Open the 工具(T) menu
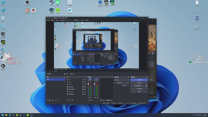Image resolution: width=208 pixels, height=117 pixels. point(82,20)
